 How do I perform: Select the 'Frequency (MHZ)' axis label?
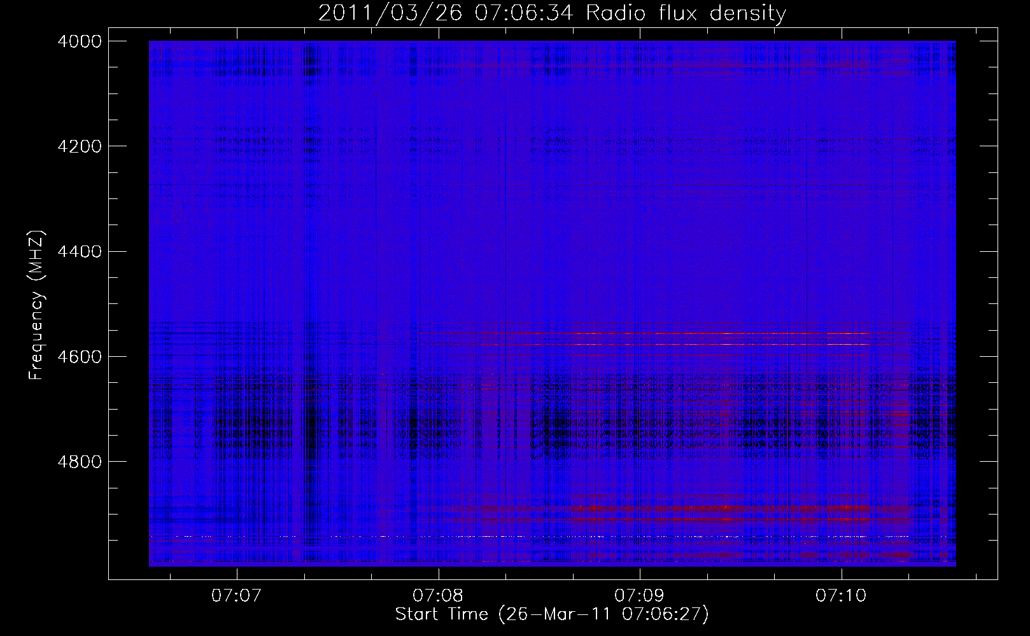pos(36,305)
